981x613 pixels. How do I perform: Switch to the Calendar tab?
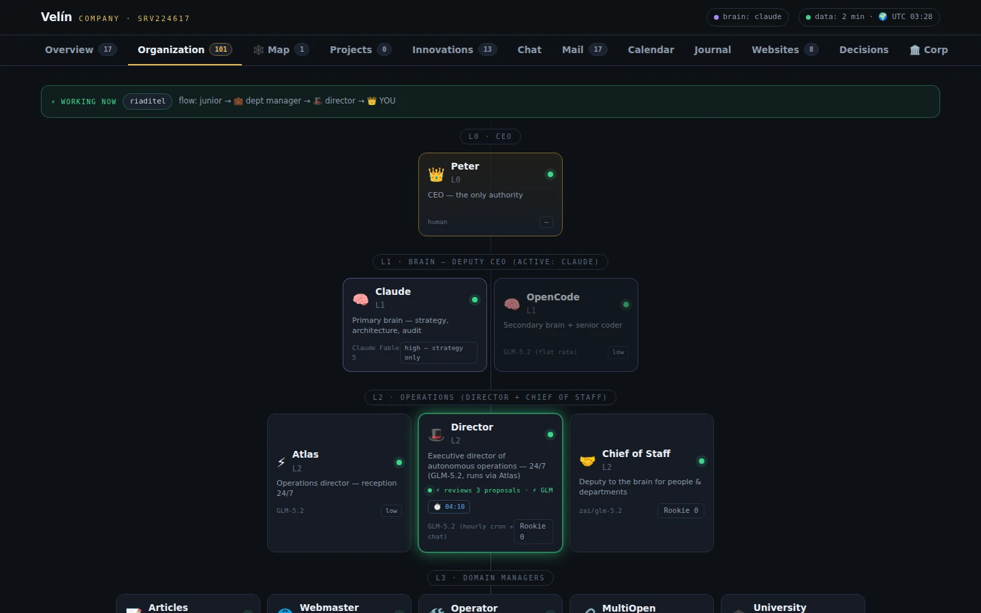pos(651,50)
